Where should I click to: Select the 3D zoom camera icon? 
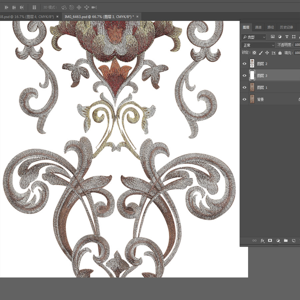tap(94, 7)
